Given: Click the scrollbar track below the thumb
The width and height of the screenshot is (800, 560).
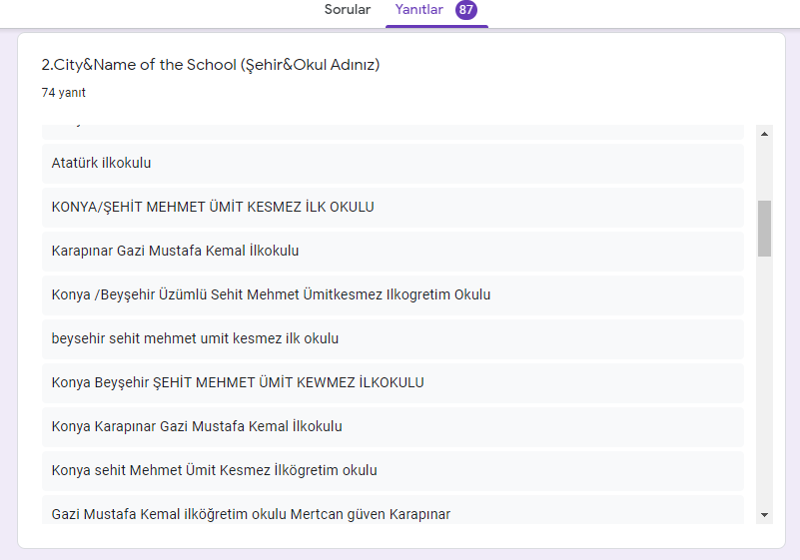Looking at the screenshot, I should pyautogui.click(x=765, y=379).
